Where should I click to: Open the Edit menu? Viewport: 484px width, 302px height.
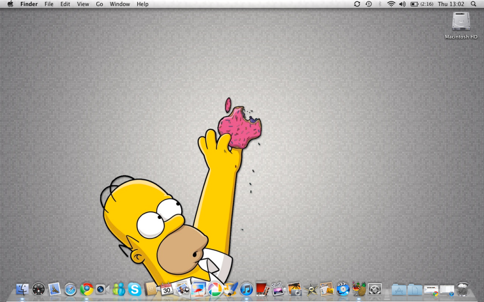tap(65, 4)
